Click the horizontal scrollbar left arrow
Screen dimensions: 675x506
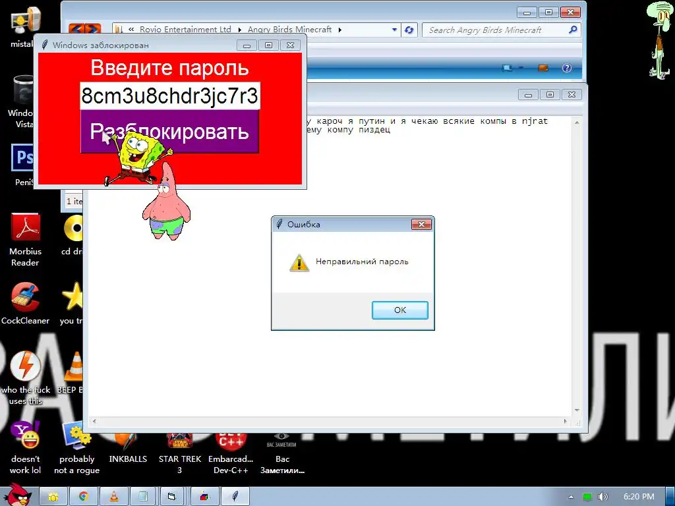point(94,421)
